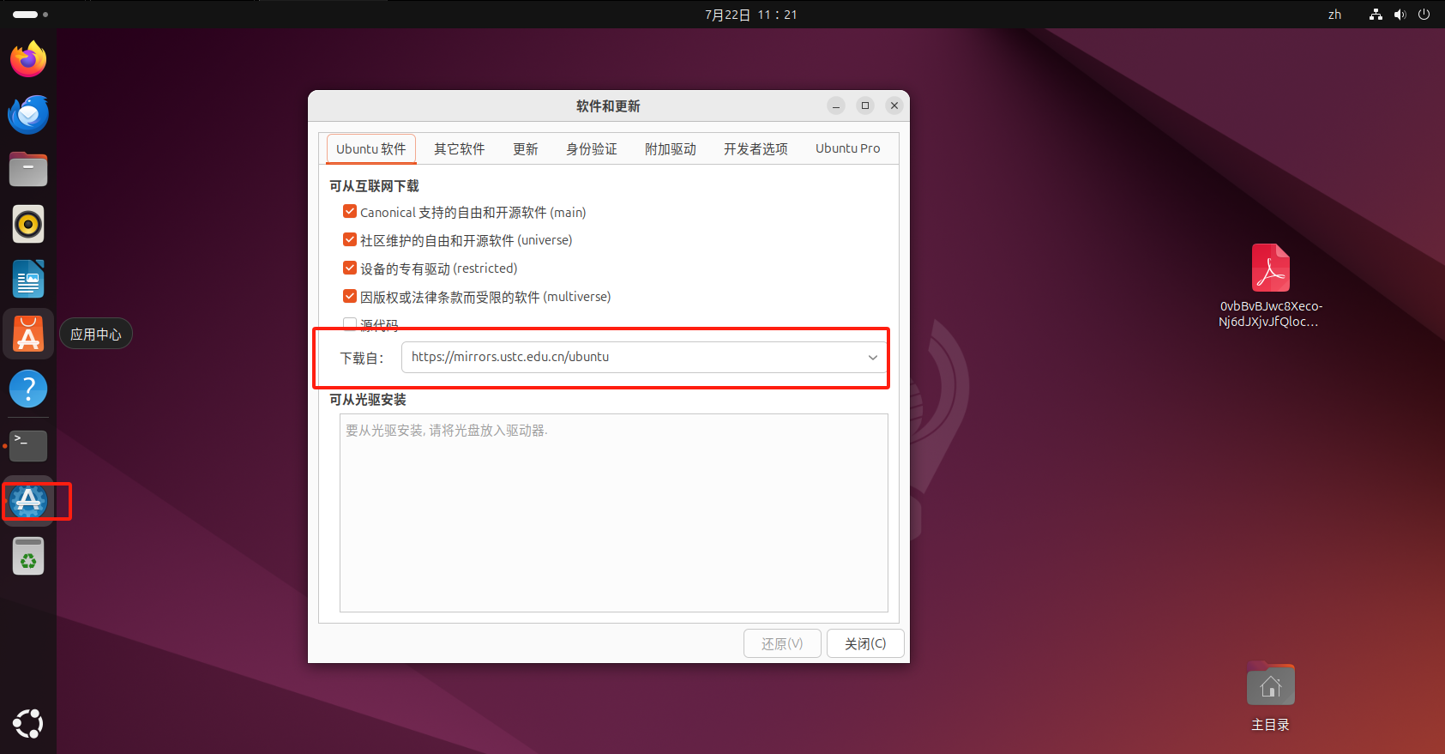Screen dimensions: 1445x754
Task: Click the volume icon in top bar
Action: (1400, 15)
